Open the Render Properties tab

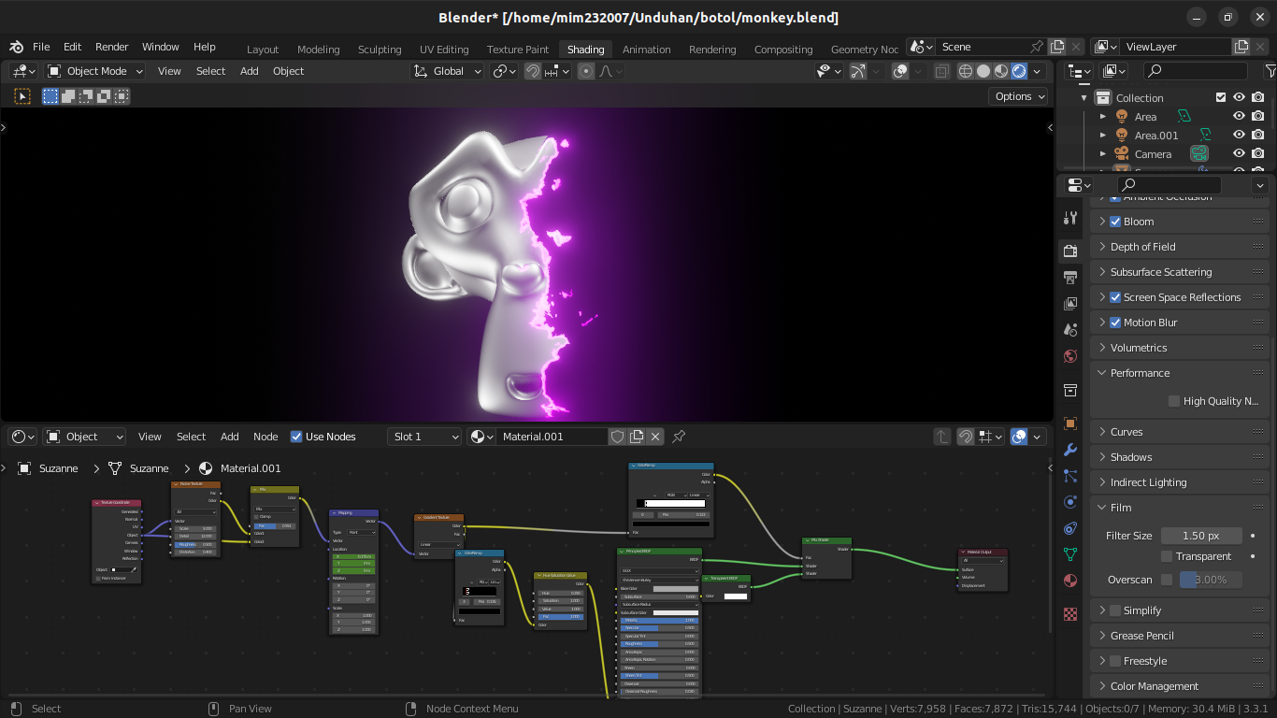[1069, 251]
